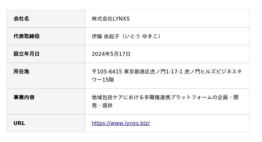Click the LYNXS word in company name
262x142 pixels.
tap(121, 19)
